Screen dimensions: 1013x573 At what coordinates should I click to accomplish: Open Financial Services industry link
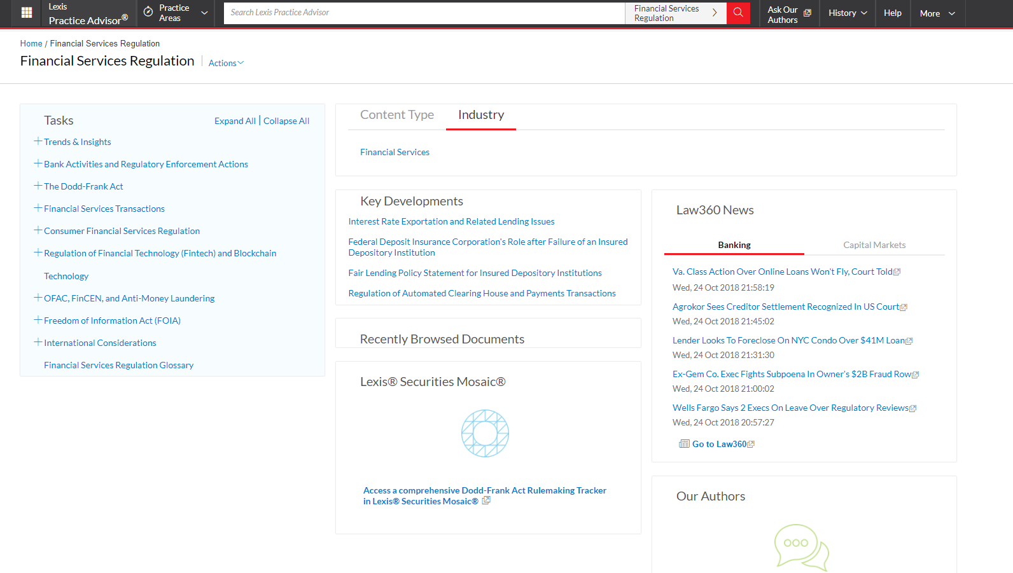point(395,152)
